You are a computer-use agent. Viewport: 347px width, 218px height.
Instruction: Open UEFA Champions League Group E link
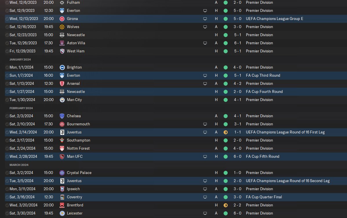[x=274, y=19]
